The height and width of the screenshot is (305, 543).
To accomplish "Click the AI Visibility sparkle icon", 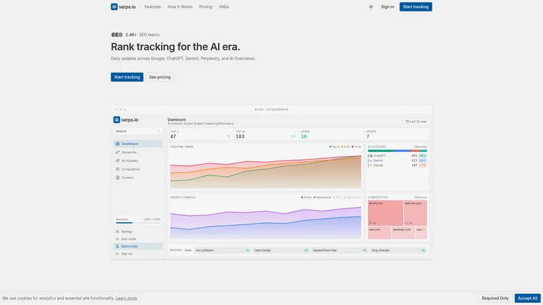I will tap(117, 161).
